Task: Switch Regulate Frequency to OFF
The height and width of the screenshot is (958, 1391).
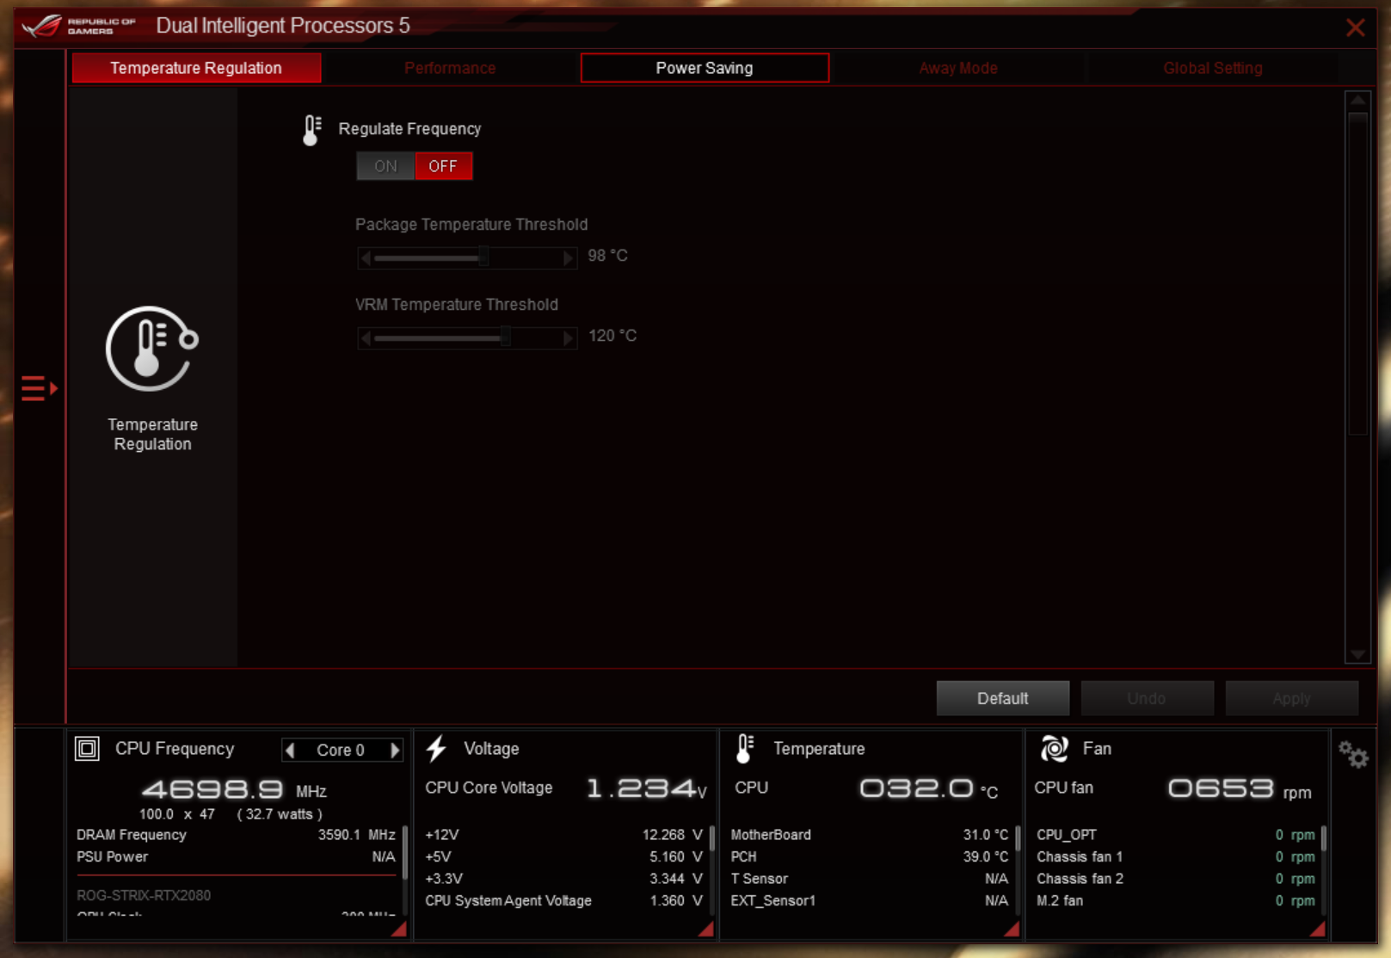Action: coord(443,166)
